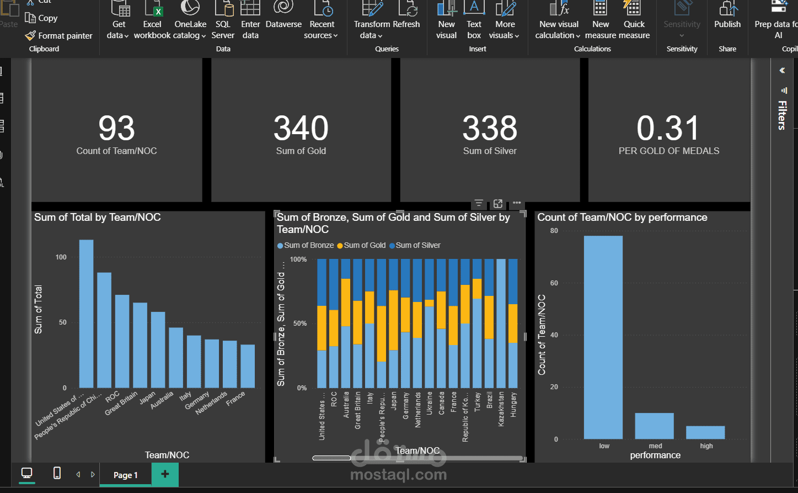Click the 'Sum of Total by Team/NOC' chart title

98,218
